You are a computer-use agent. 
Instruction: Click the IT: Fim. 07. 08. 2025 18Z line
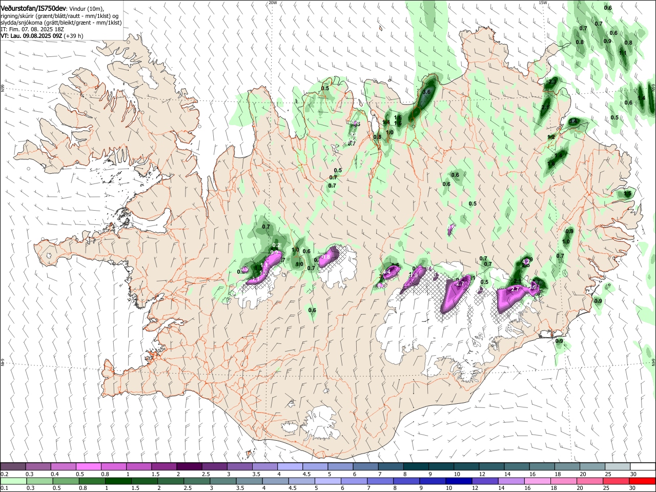coord(32,30)
